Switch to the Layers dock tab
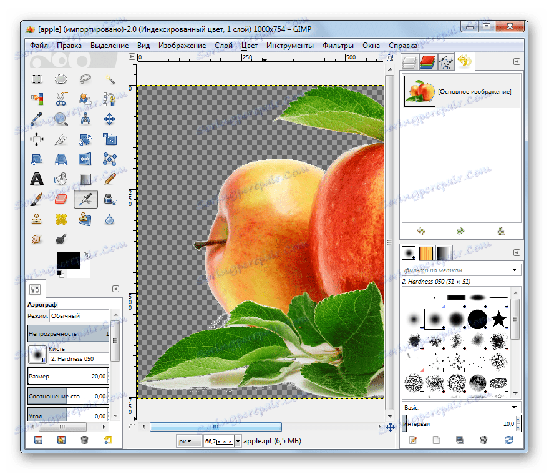 (x=409, y=61)
